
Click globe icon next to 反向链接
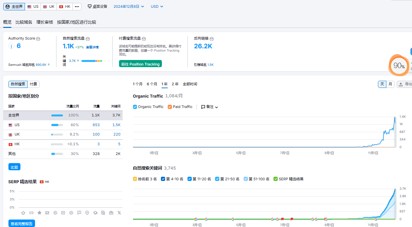tap(212, 39)
